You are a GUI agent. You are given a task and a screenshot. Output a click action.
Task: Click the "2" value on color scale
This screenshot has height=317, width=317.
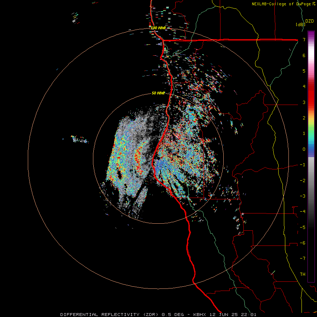tap(304, 118)
